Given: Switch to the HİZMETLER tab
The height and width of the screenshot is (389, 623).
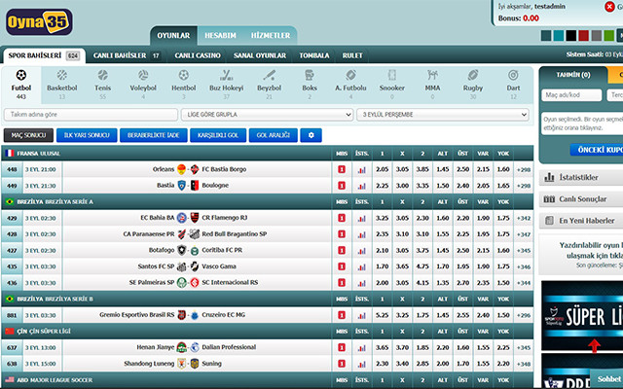Looking at the screenshot, I should tap(271, 36).
